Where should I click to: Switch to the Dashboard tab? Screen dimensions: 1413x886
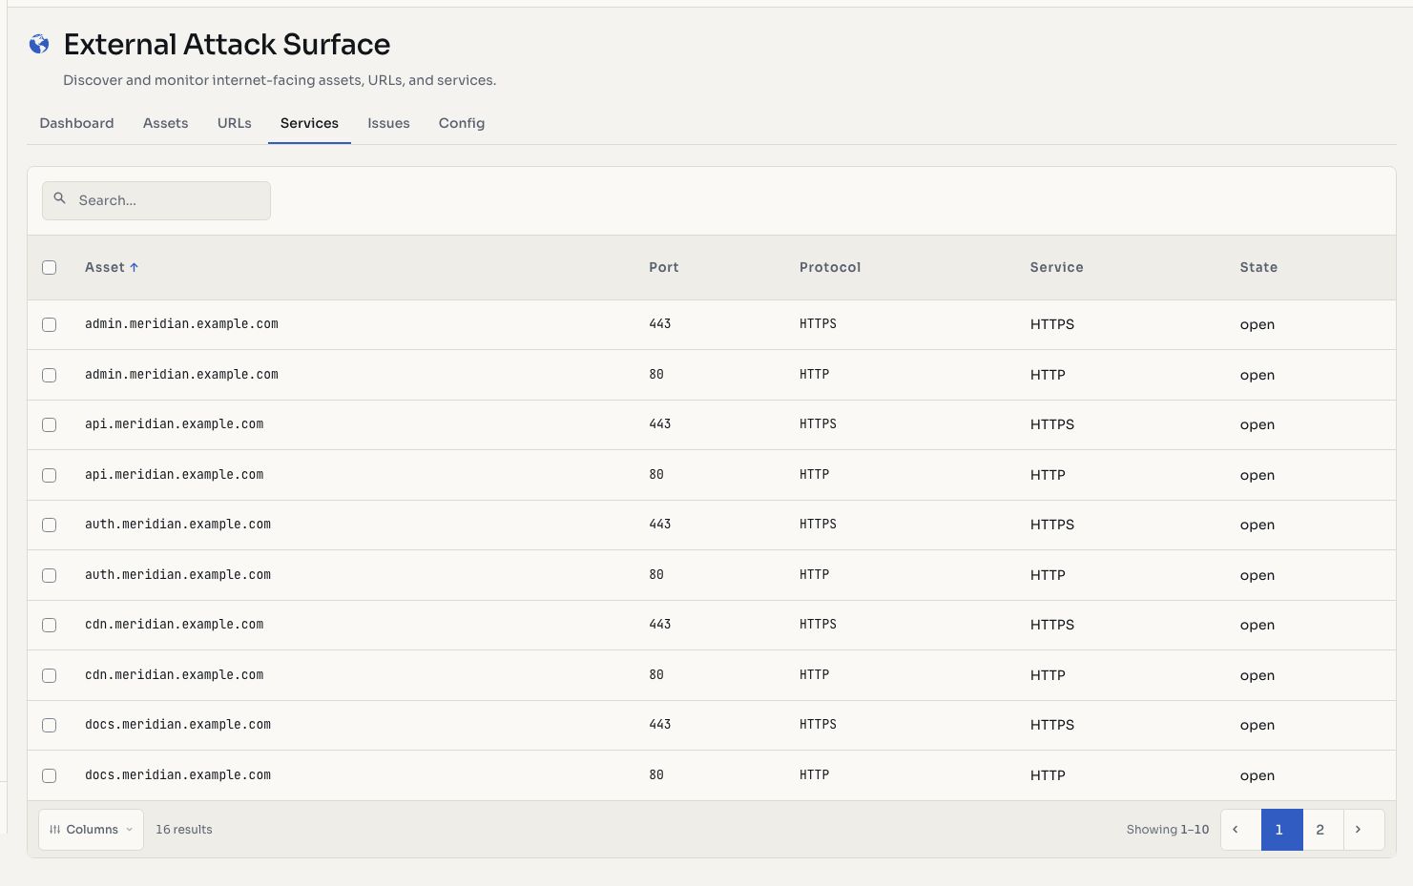pyautogui.click(x=76, y=123)
